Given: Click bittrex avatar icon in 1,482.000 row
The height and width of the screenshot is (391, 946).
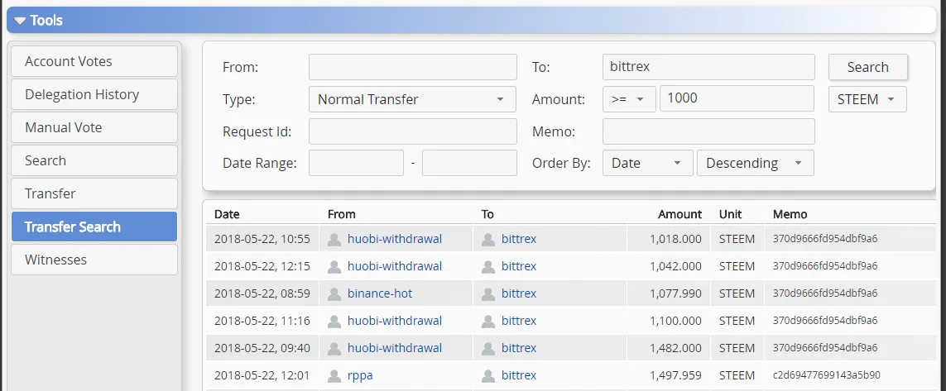Looking at the screenshot, I should pos(488,349).
